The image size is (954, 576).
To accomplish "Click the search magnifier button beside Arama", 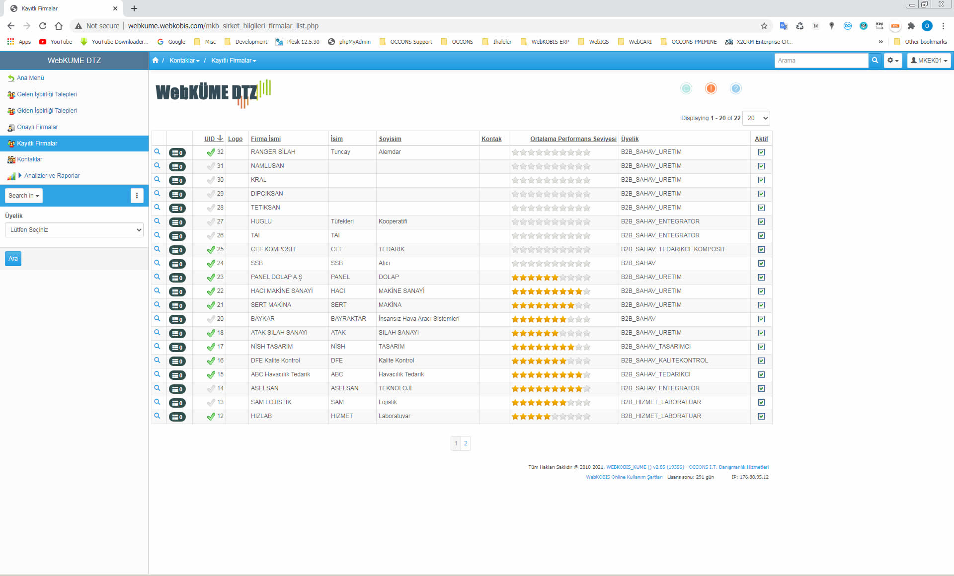I will (875, 61).
